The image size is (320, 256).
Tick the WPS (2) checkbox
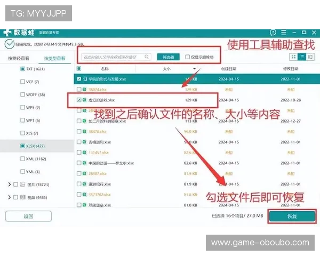22,107
